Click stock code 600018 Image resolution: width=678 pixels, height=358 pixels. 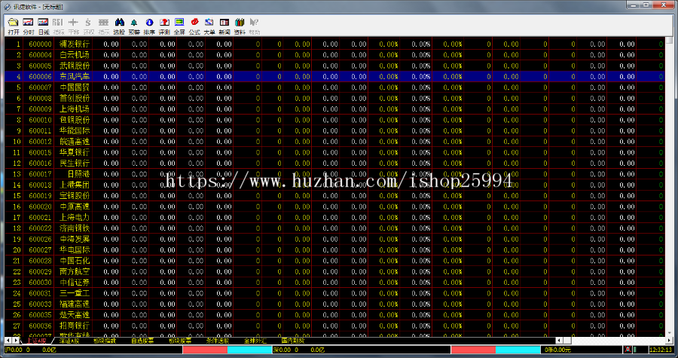(x=40, y=185)
